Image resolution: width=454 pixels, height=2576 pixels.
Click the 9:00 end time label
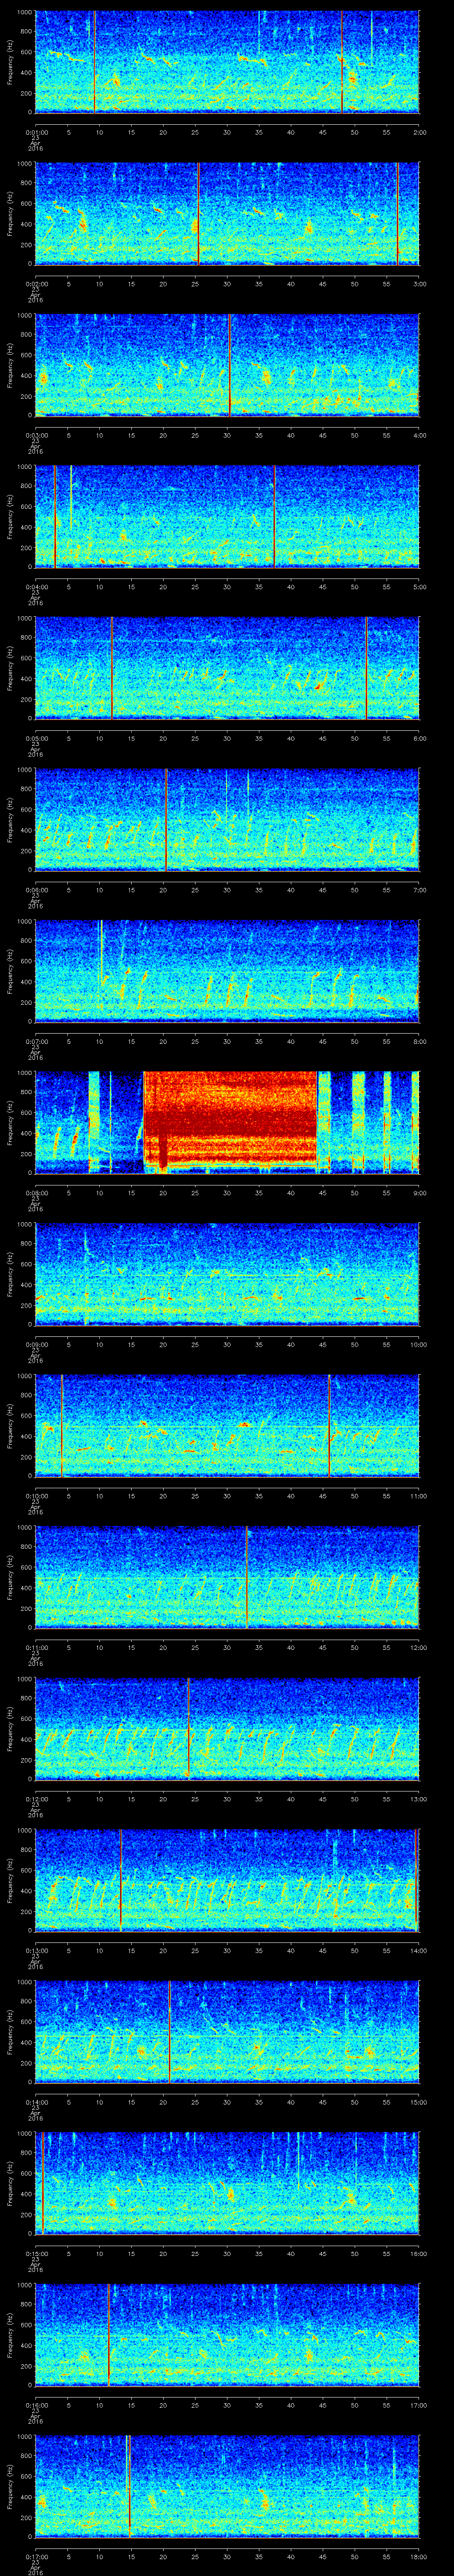click(x=419, y=1193)
